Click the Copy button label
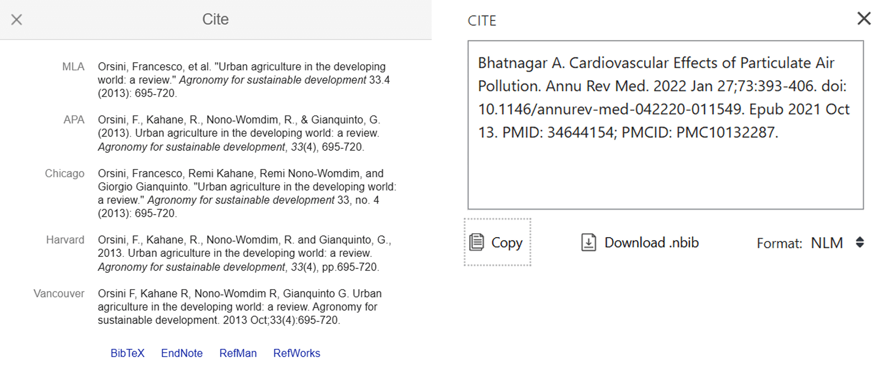Image resolution: width=881 pixels, height=379 pixels. pyautogui.click(x=507, y=243)
